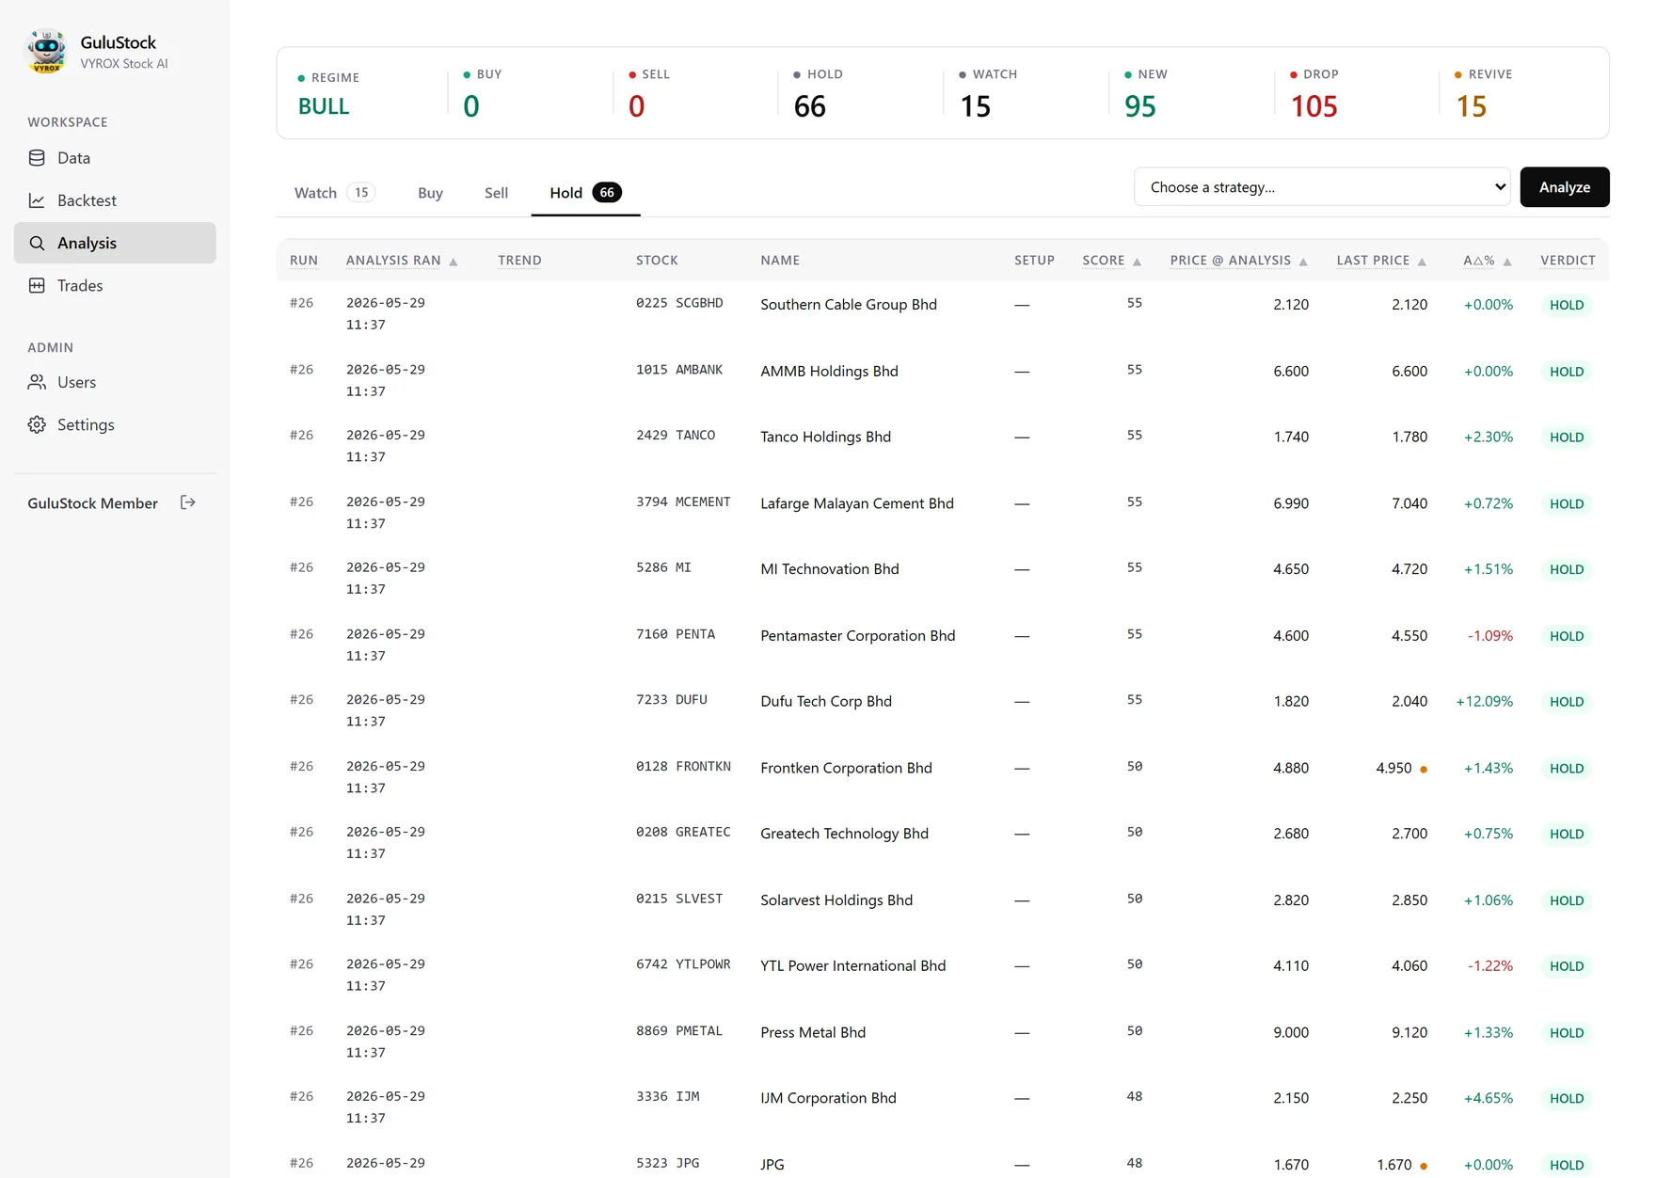Click the logout icon beside GuluStock Member
Image resolution: width=1656 pixels, height=1178 pixels.
[188, 502]
